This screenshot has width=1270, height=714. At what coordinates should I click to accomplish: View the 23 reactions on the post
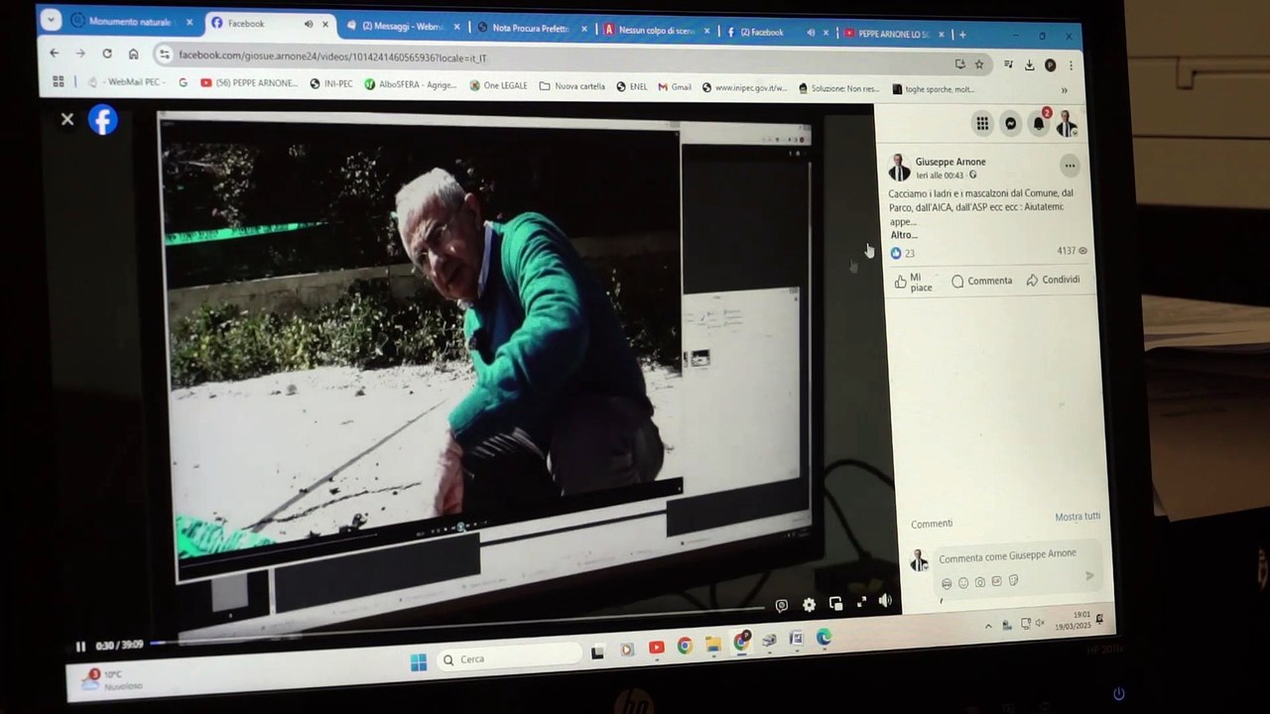tap(902, 254)
